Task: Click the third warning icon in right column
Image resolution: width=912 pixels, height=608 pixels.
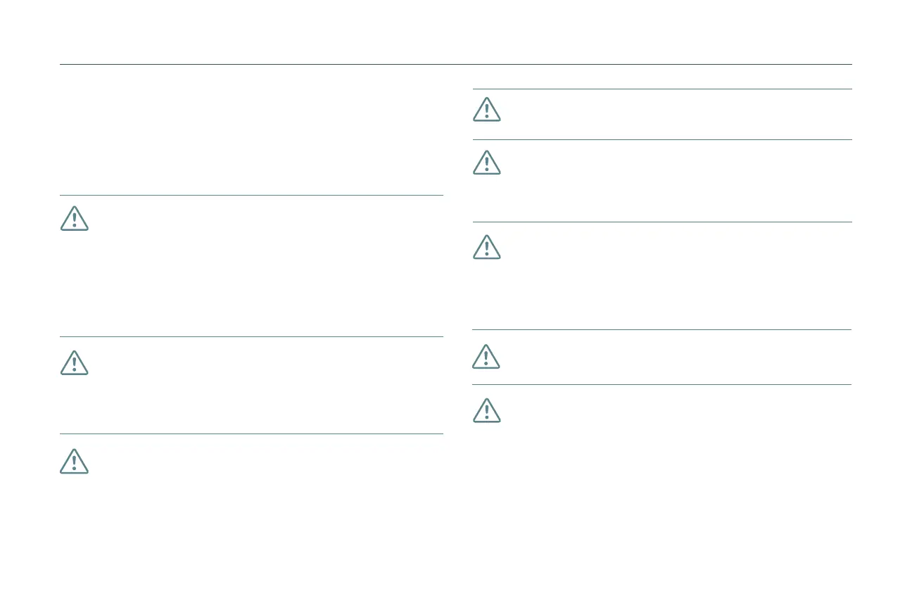Action: click(x=486, y=247)
